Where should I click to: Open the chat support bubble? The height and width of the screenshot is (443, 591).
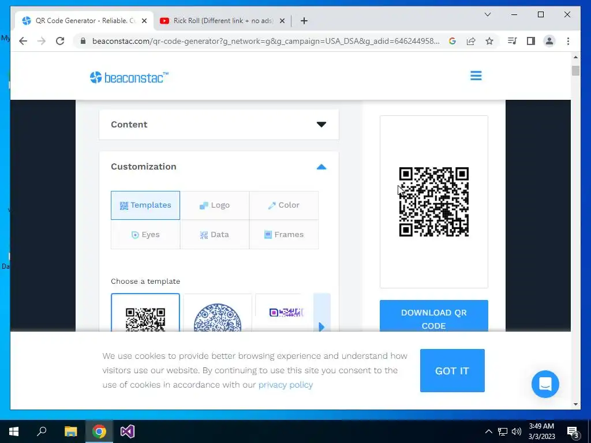pyautogui.click(x=545, y=384)
